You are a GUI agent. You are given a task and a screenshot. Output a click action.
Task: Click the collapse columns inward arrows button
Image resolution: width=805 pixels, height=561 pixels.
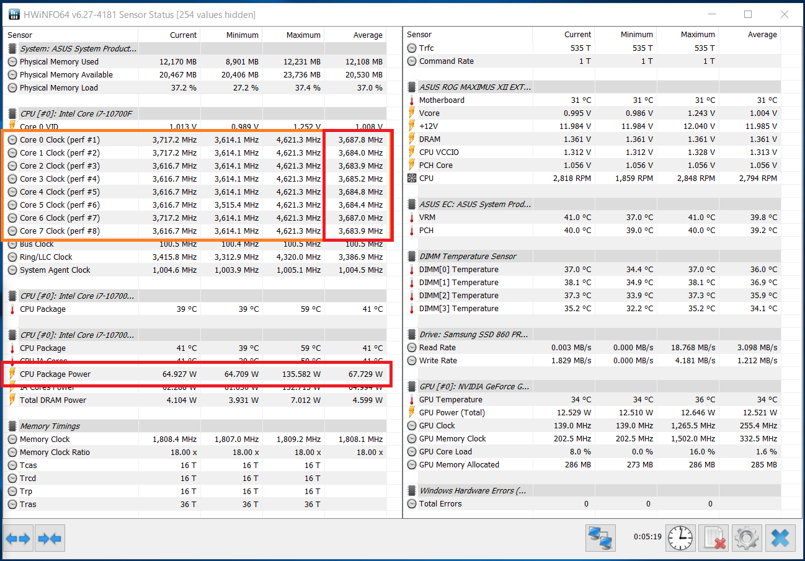50,539
